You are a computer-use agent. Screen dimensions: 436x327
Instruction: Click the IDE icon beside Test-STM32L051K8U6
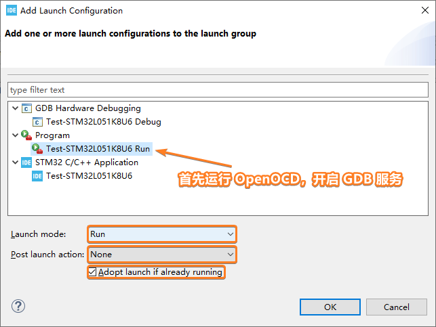click(37, 176)
